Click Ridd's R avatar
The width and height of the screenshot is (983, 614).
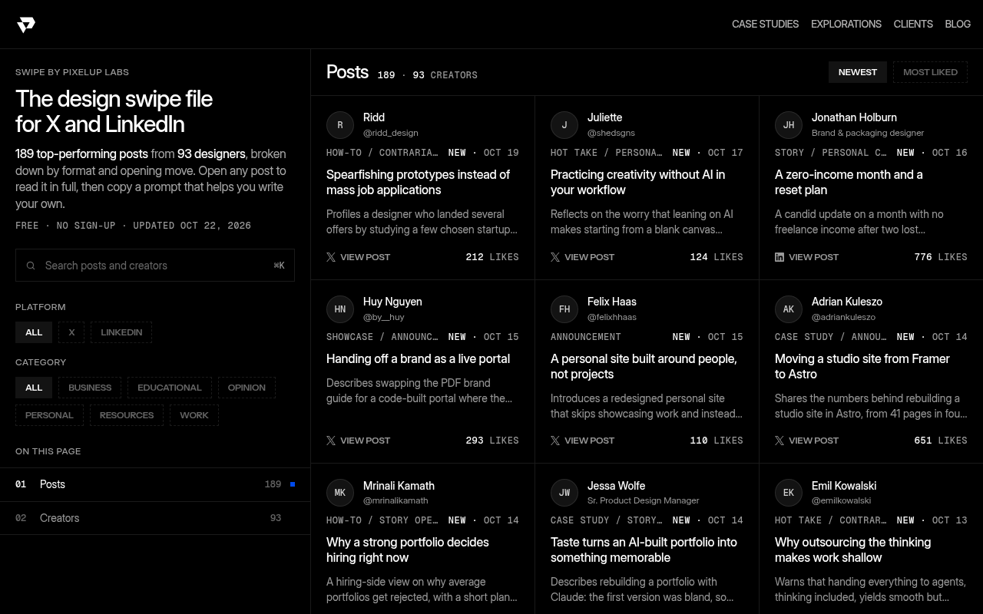pyautogui.click(x=340, y=125)
